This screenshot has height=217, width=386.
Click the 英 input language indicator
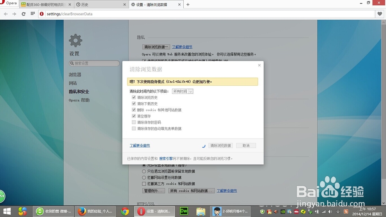coord(338,212)
